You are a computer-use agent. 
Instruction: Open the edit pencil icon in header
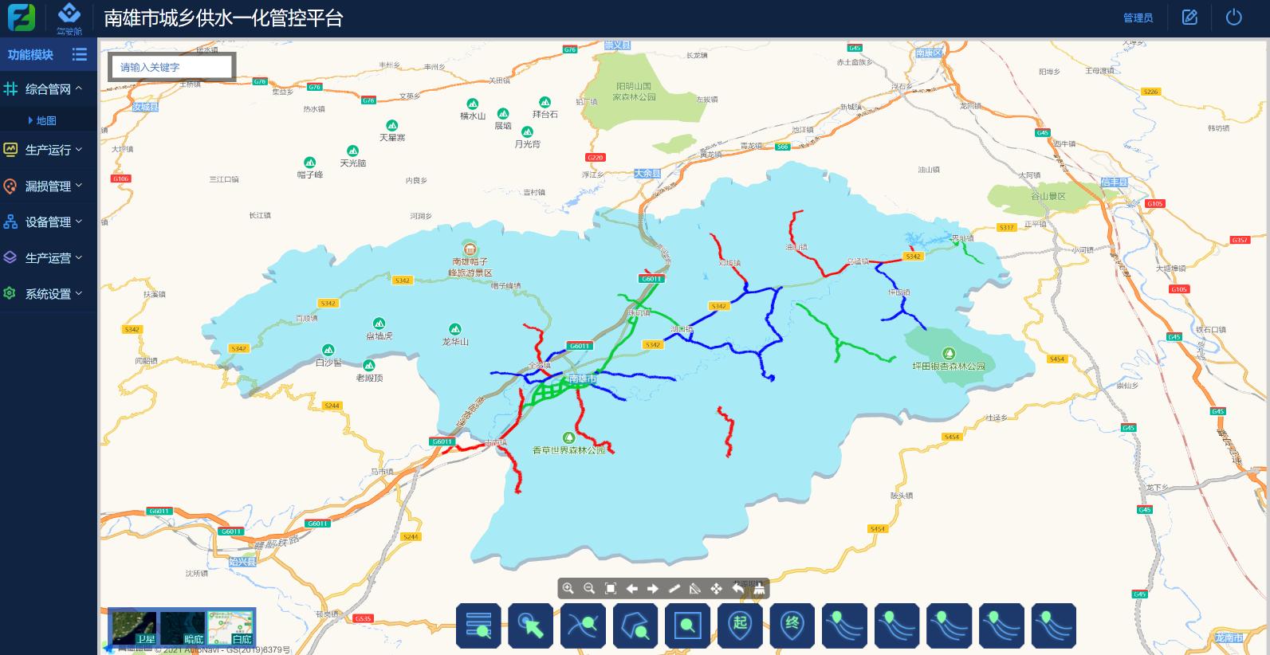click(x=1189, y=18)
